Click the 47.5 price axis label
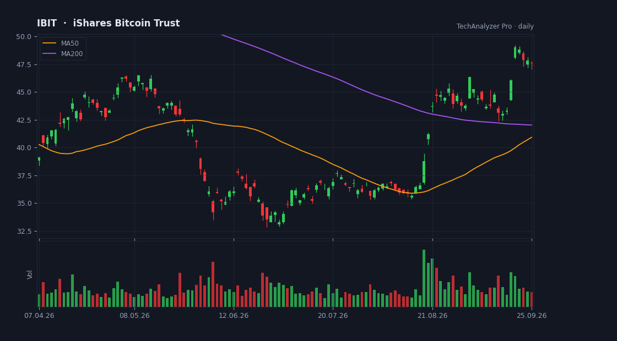Image resolution: width=617 pixels, height=341 pixels. (x=24, y=64)
